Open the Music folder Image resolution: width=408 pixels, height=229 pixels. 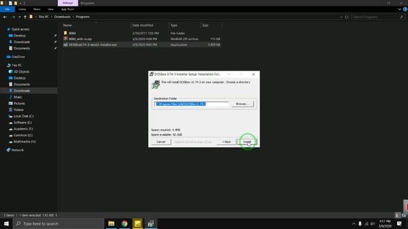pyautogui.click(x=18, y=97)
